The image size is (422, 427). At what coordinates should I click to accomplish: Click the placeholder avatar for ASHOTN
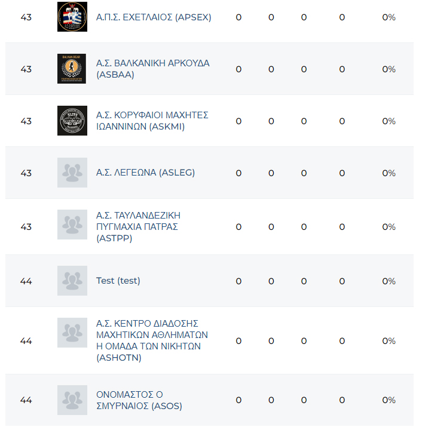[x=72, y=333]
